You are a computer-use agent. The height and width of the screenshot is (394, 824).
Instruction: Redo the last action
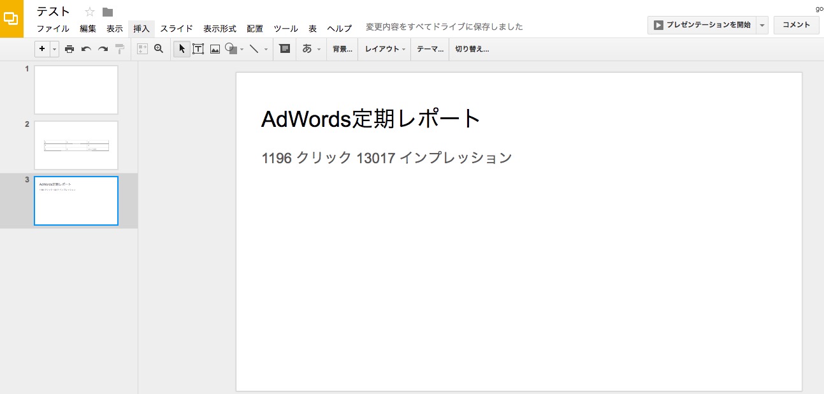[103, 48]
